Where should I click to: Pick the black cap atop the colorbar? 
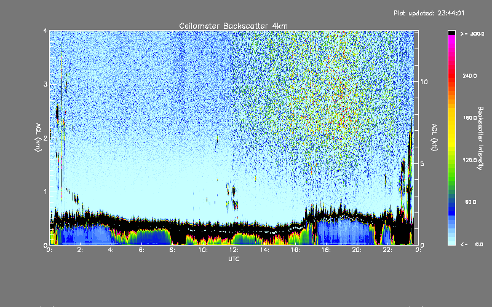coord(451,33)
